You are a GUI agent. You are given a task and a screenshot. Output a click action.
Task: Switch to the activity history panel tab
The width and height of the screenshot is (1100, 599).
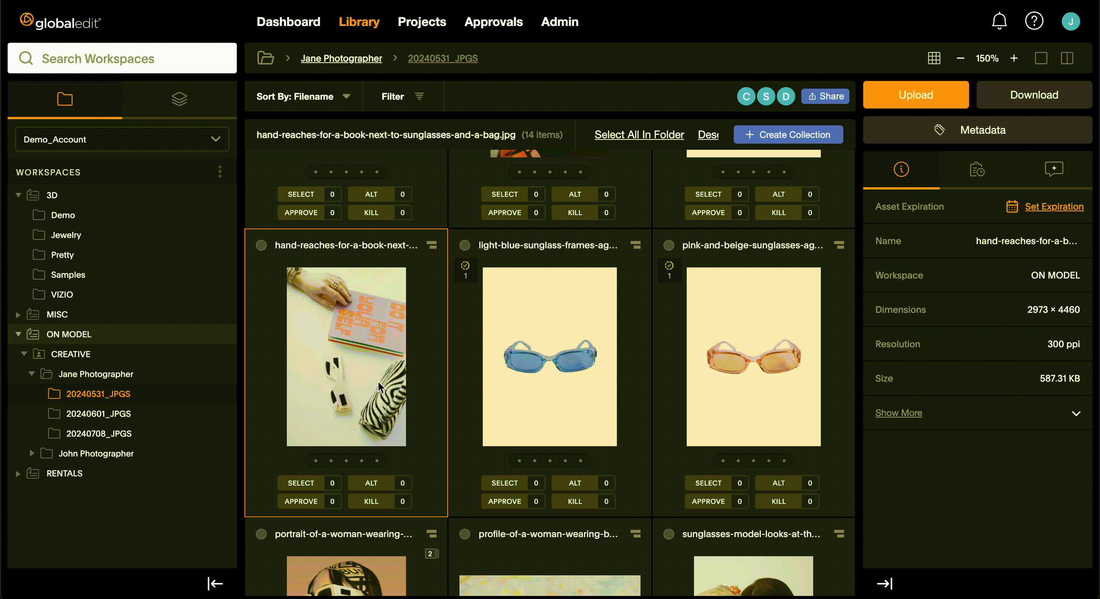977,170
